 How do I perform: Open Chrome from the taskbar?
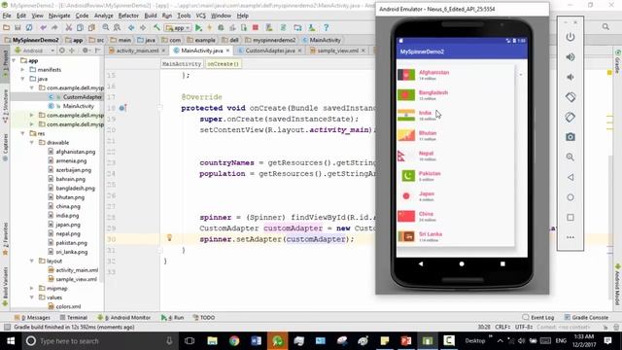pos(234,341)
